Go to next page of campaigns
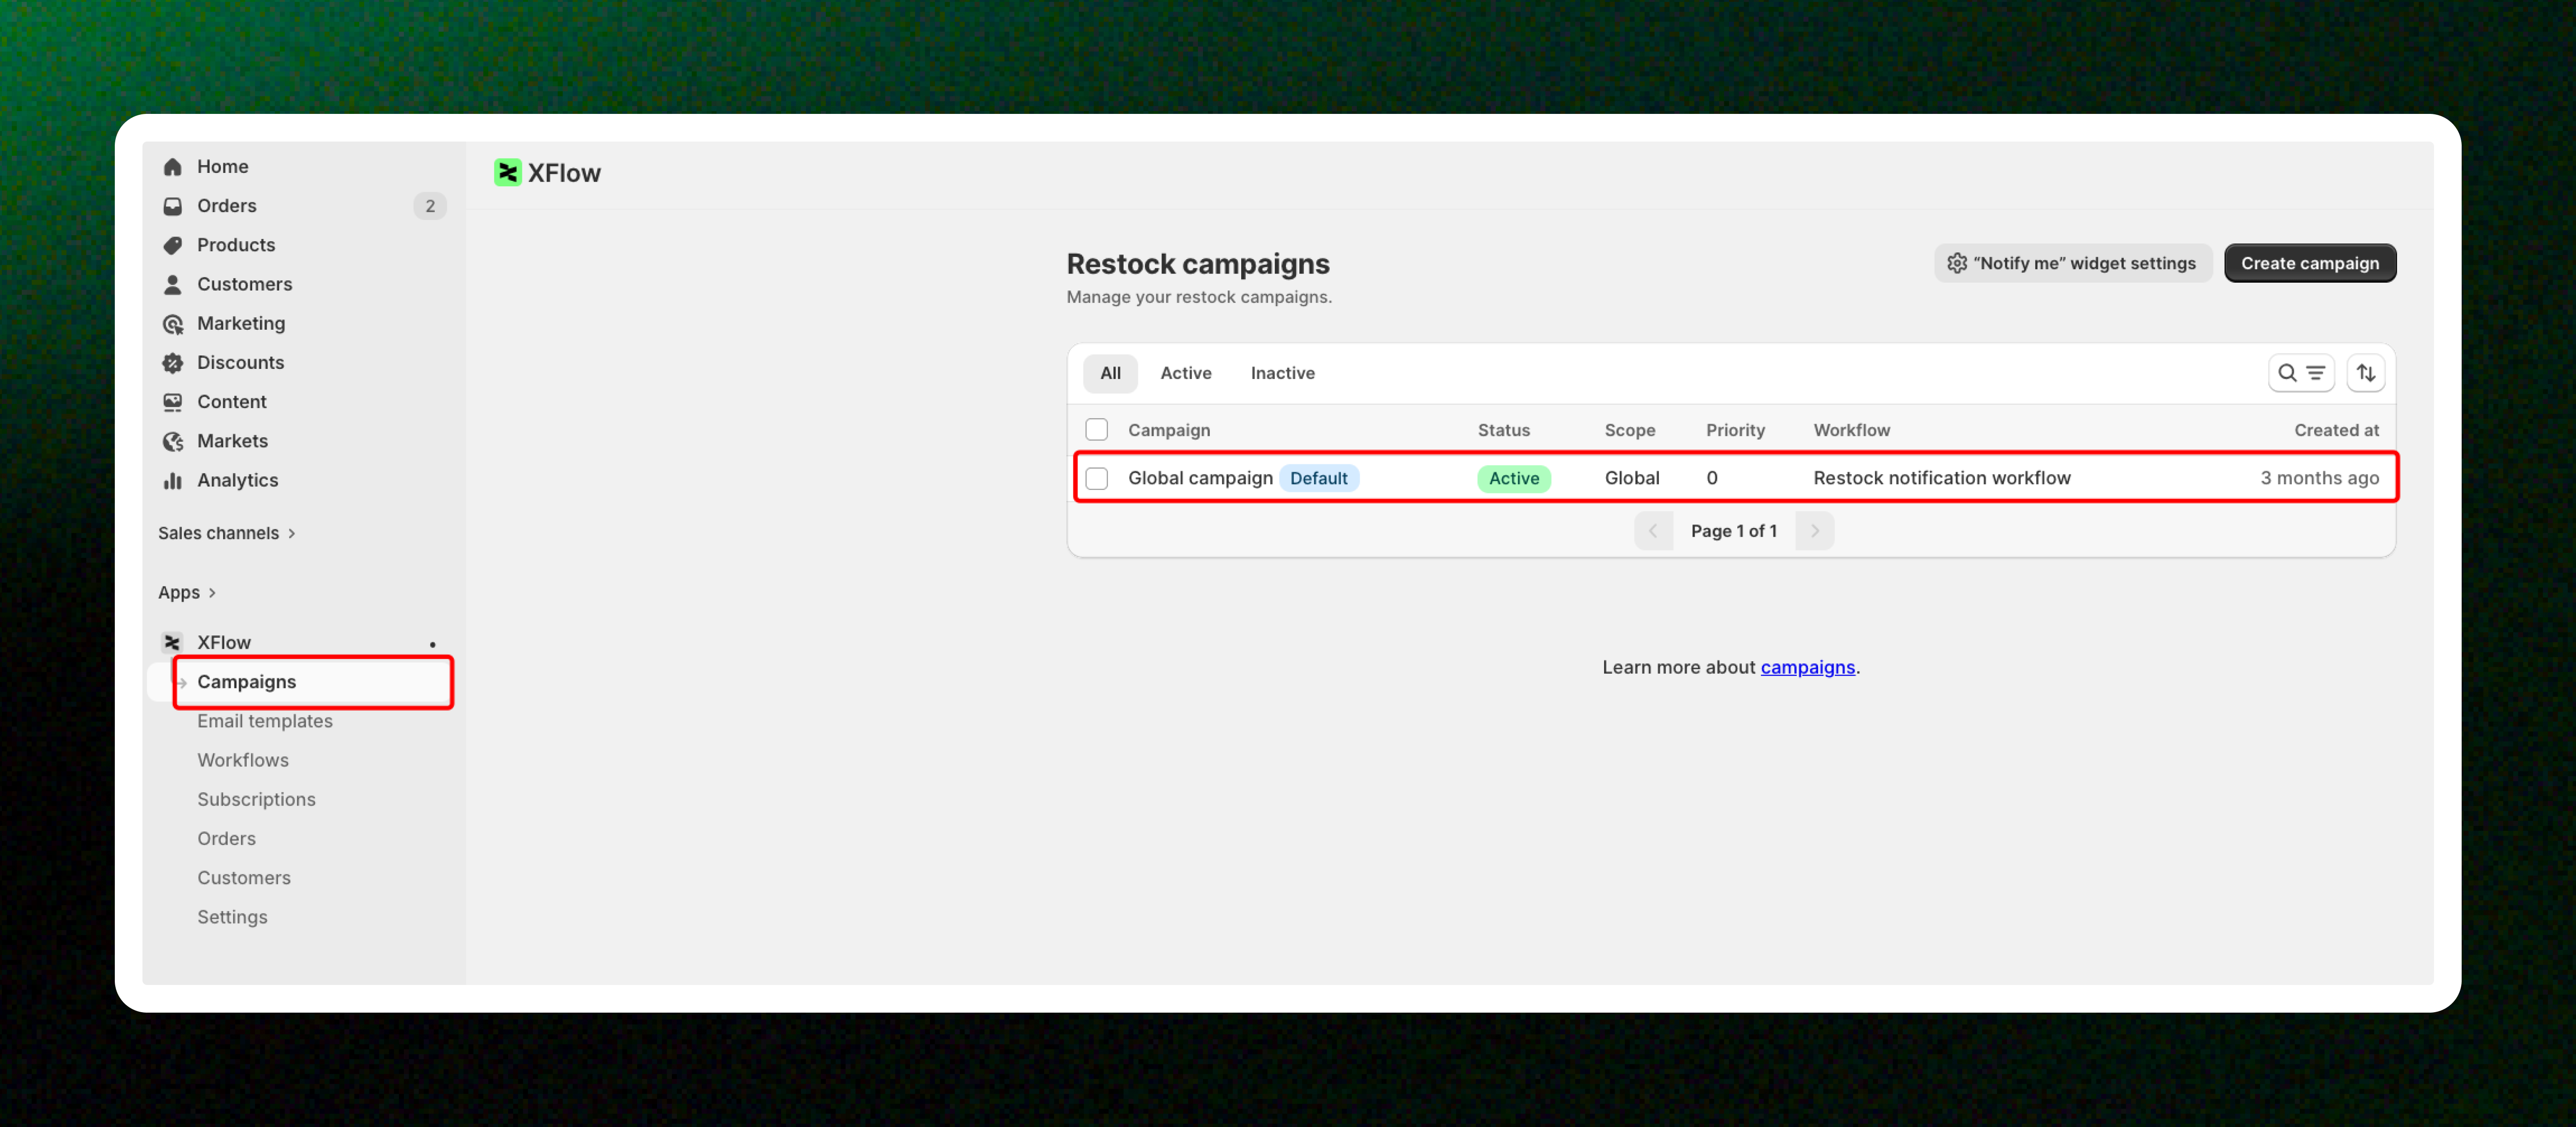This screenshot has width=2576, height=1127. [x=1815, y=531]
